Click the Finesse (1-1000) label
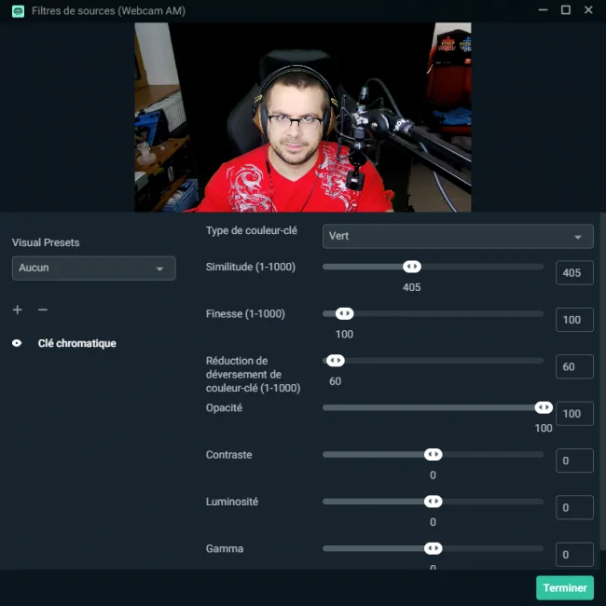The height and width of the screenshot is (606, 606). pyautogui.click(x=245, y=314)
